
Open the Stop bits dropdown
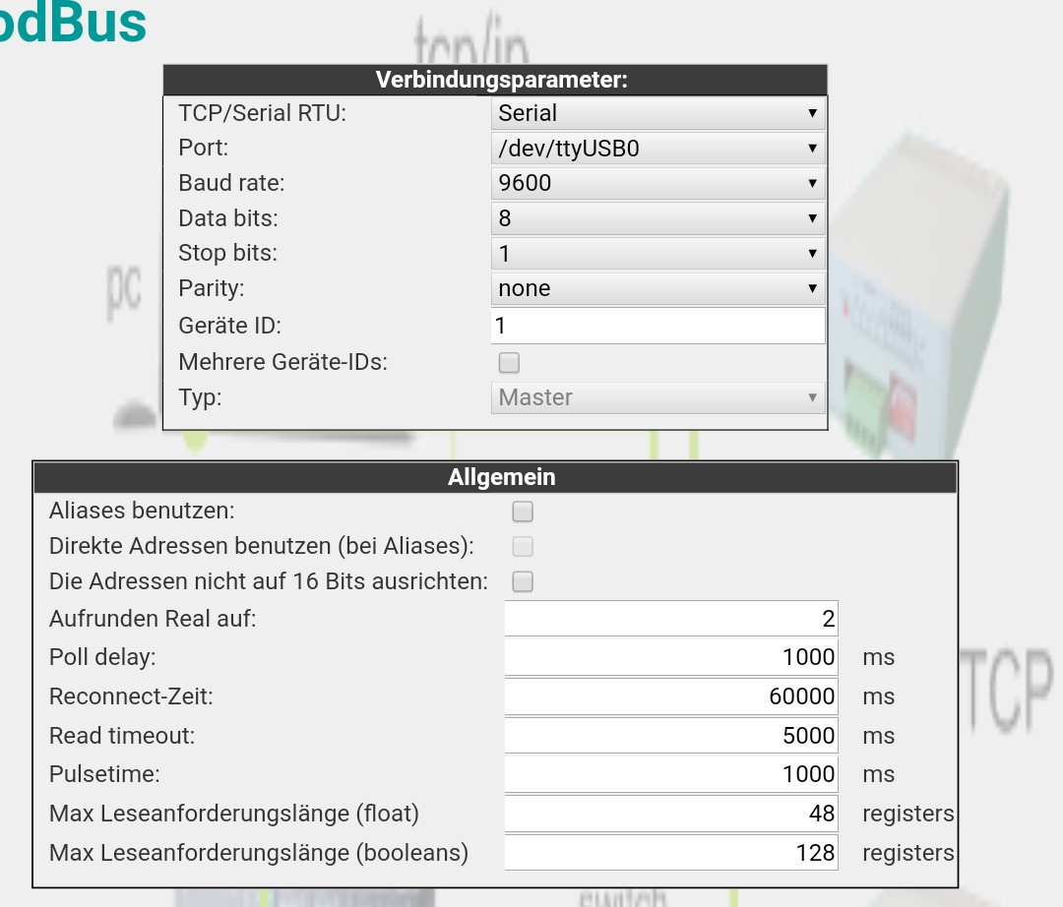657,254
